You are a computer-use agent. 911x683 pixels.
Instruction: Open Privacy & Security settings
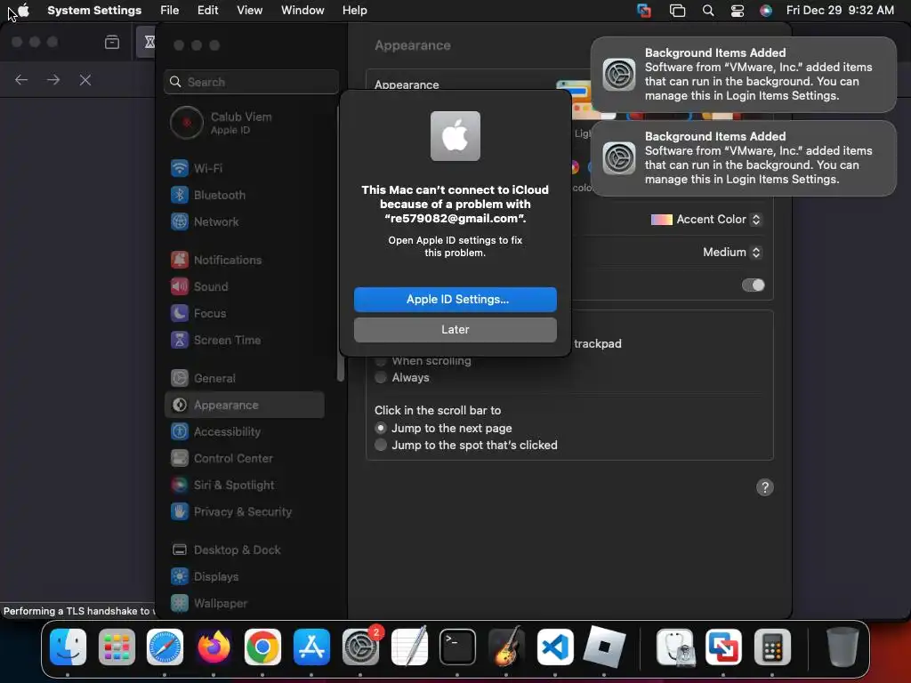[244, 512]
